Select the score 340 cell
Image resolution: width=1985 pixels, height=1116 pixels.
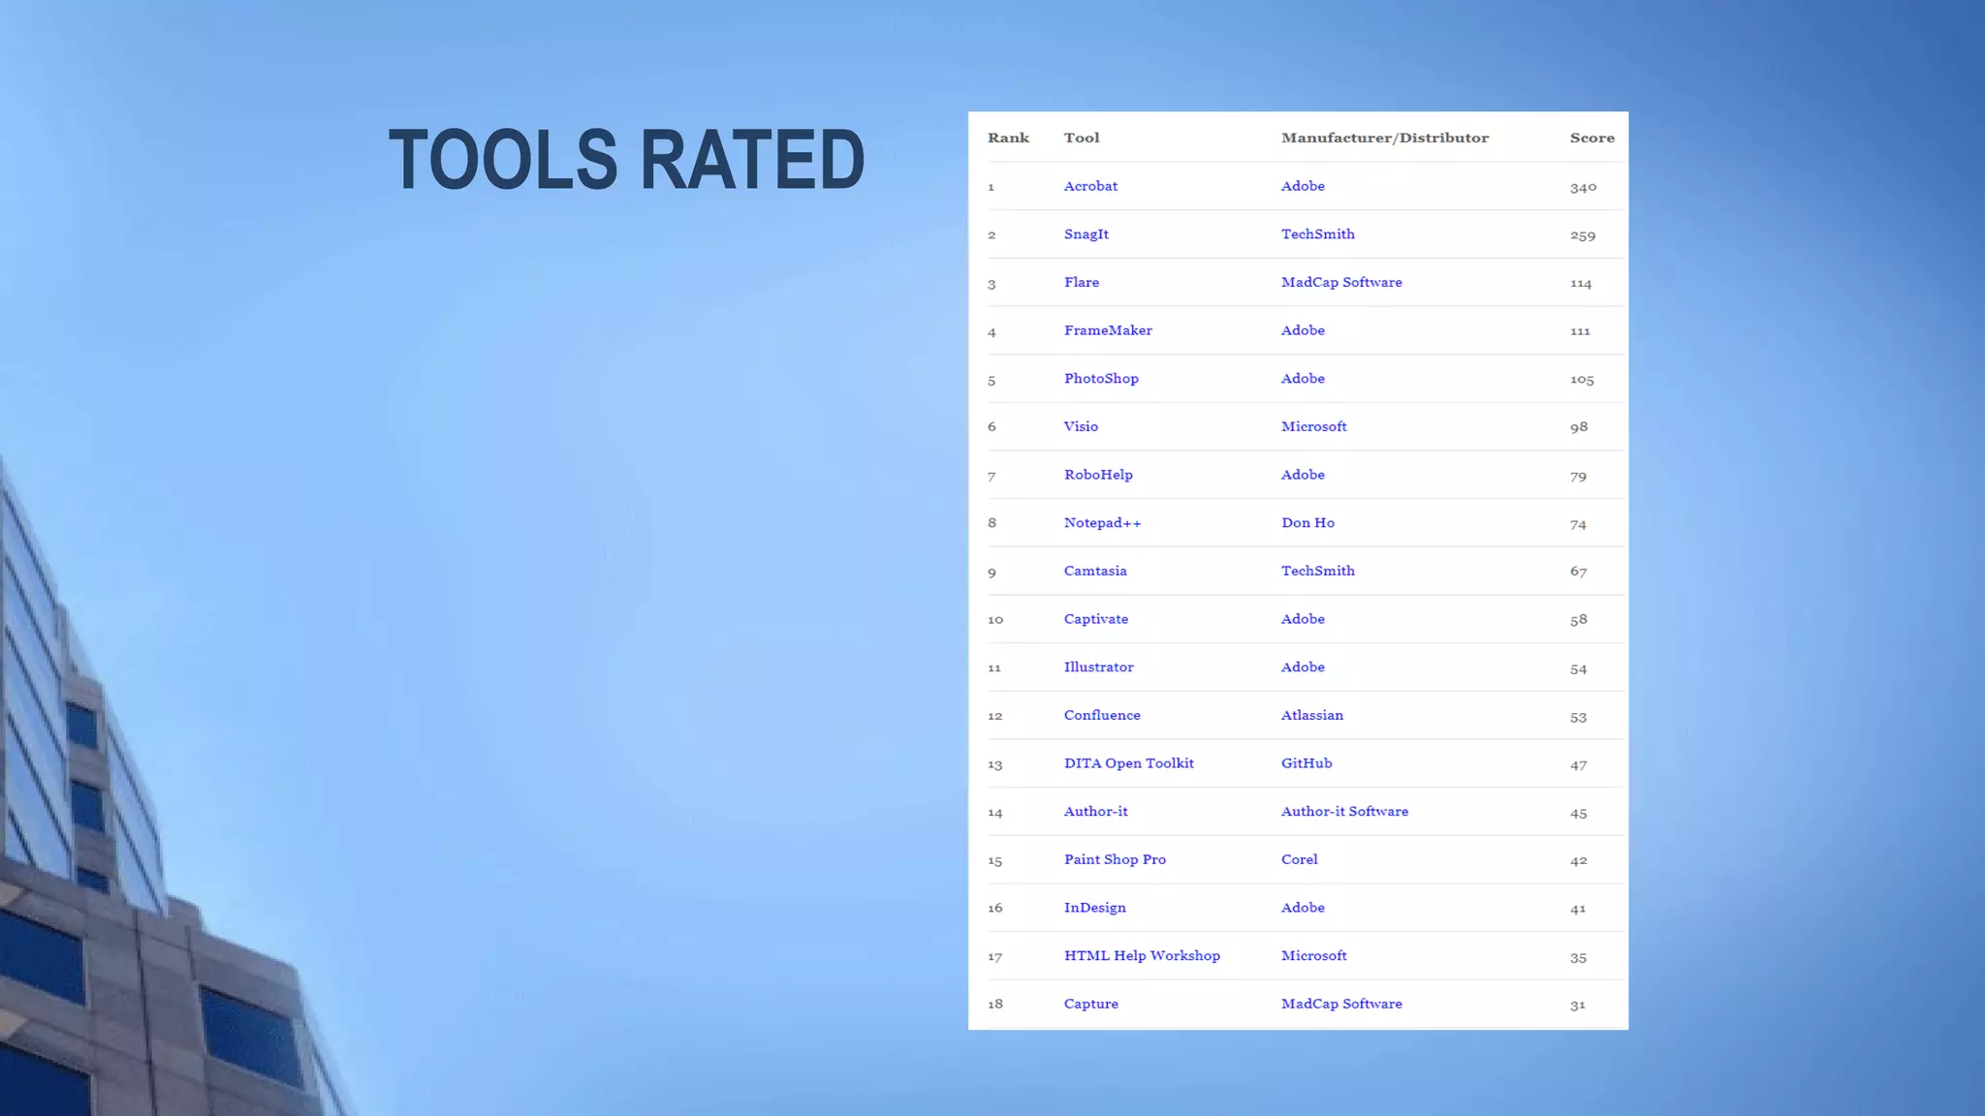pos(1583,187)
